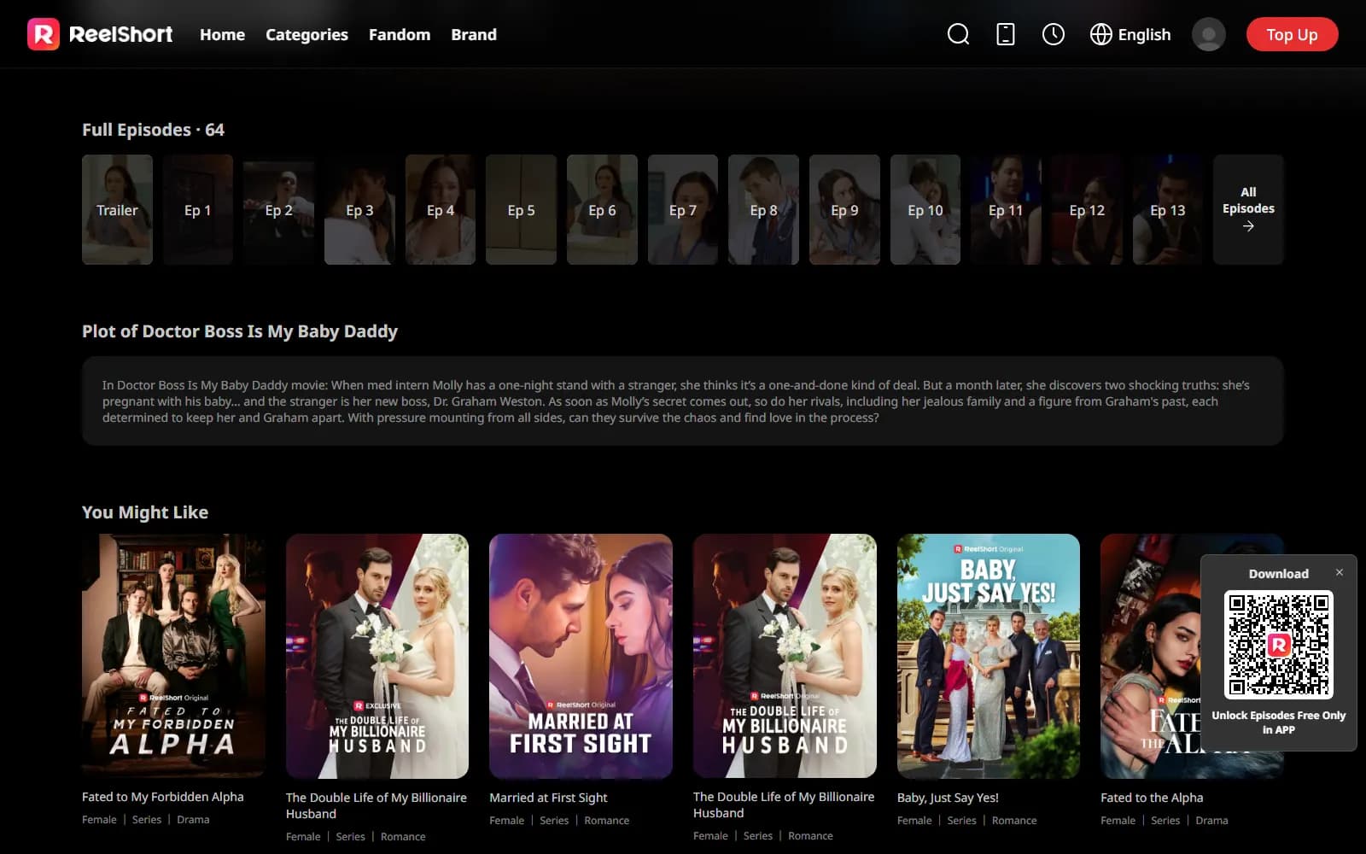
Task: Click the Full Episodes · 64 heading
Action: point(153,130)
